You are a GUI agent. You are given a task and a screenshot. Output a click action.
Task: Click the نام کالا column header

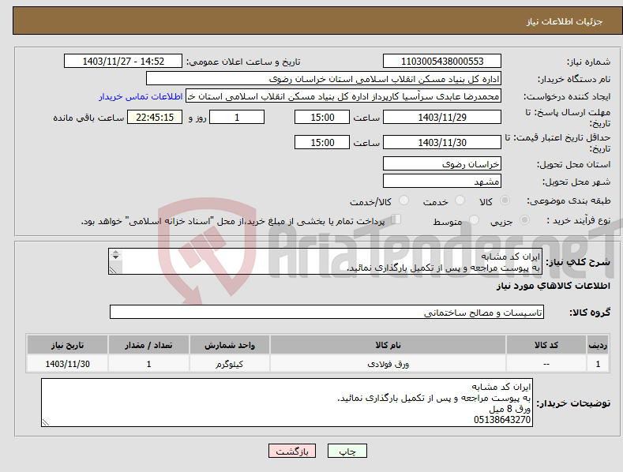[x=388, y=345]
